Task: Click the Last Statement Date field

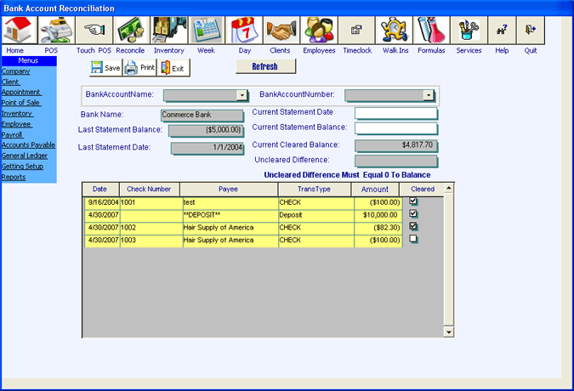Action: 207,148
